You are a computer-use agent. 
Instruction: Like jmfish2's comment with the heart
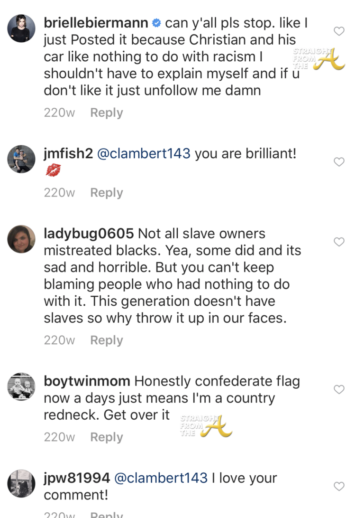click(339, 162)
